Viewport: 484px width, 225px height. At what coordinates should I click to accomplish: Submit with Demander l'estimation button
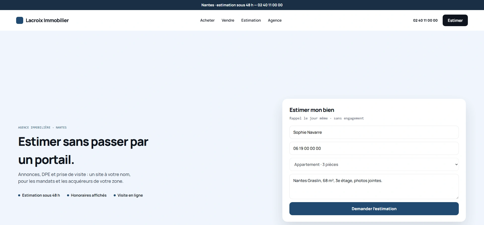374,209
